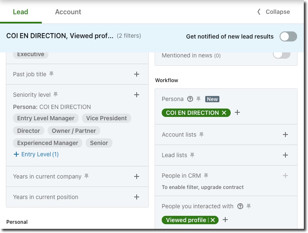Screen dimensions: 308x233
Task: Expand the Years in current position filter
Action: pos(137,197)
